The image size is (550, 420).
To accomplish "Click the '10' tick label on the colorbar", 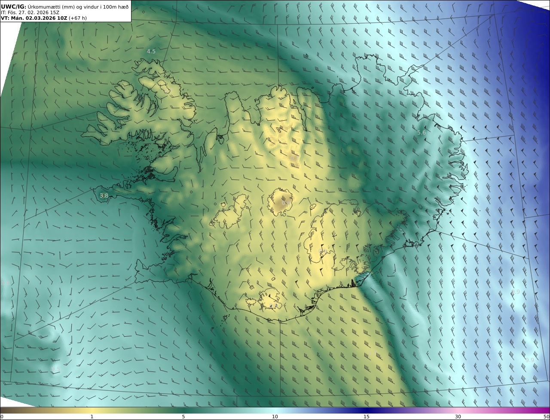I will pyautogui.click(x=275, y=417).
